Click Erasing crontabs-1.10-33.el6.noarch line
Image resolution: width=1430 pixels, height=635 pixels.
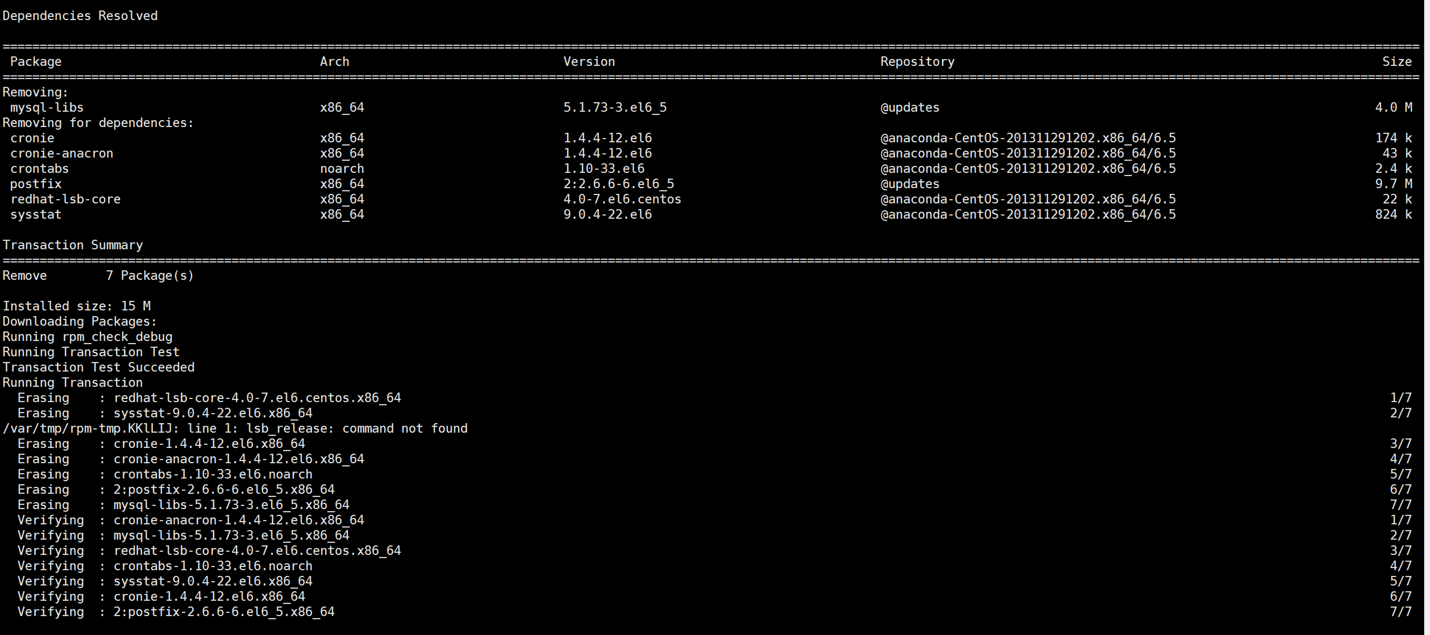pos(165,474)
